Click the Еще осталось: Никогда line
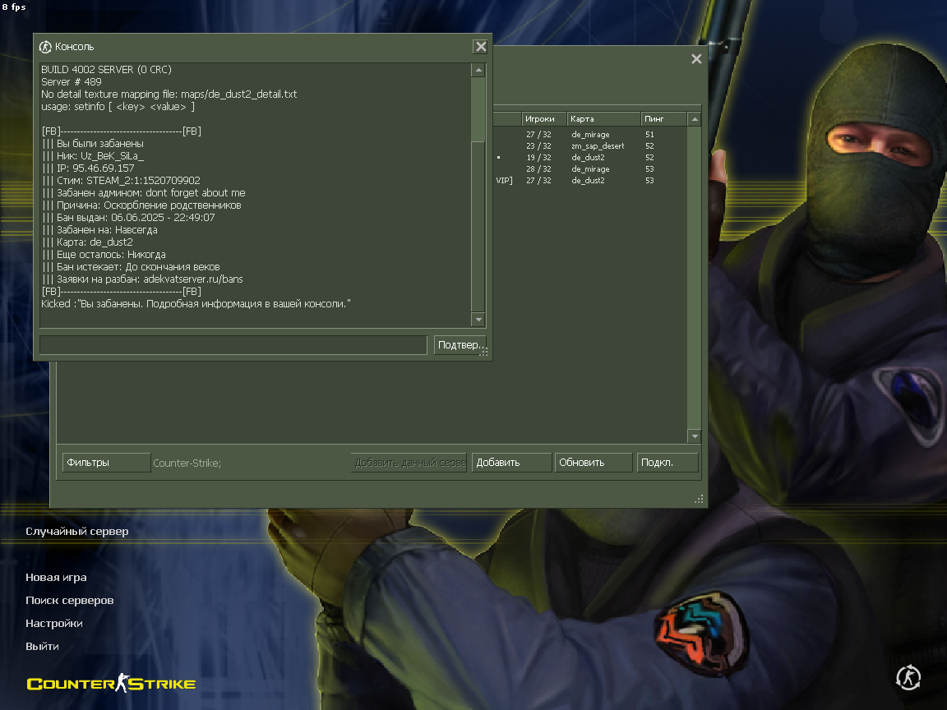Screen dimensions: 947x710 coord(104,254)
